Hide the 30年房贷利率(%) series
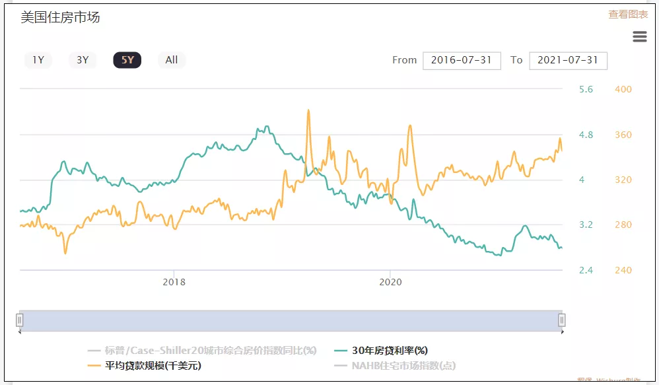The image size is (659, 385). [x=390, y=351]
